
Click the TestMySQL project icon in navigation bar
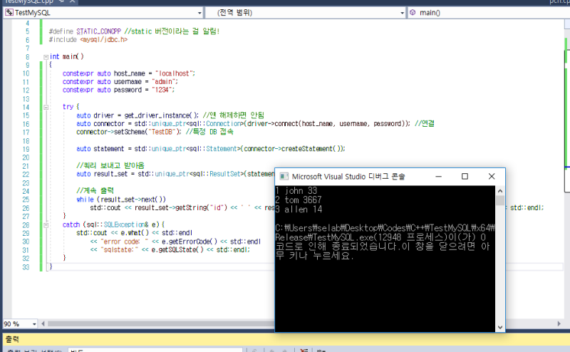tap(9, 13)
